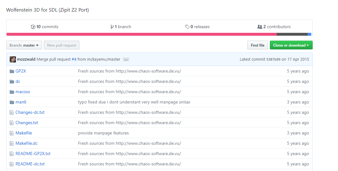Click '3 years ago' in man6 row

[298, 102]
